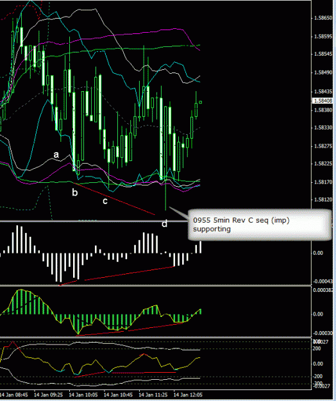336x401 pixels.
Task: Click the -0.00043 histogram scale value
Action: tap(323, 281)
